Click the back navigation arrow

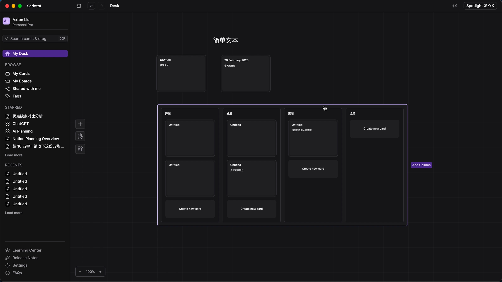tap(91, 6)
